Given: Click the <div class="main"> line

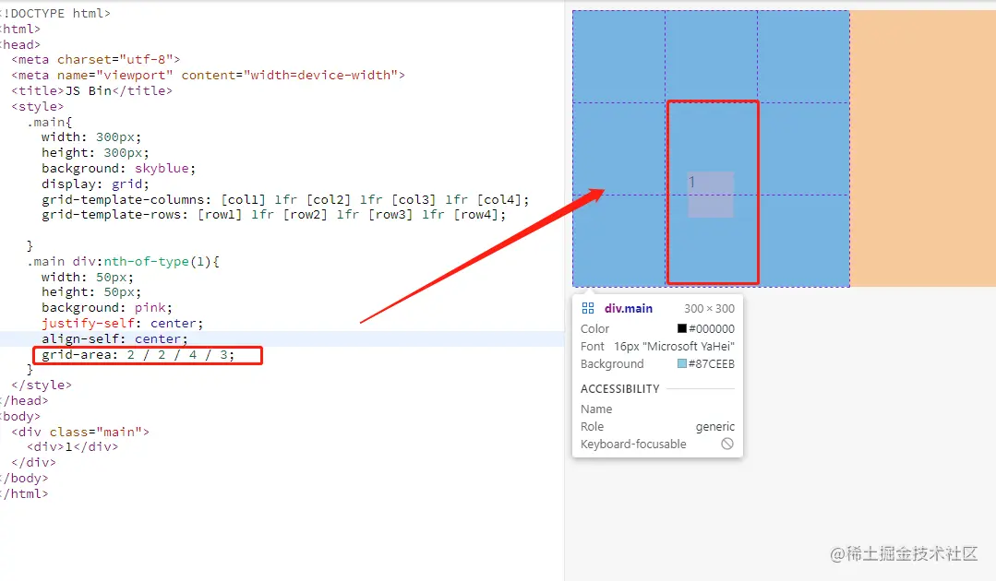Looking at the screenshot, I should [80, 432].
